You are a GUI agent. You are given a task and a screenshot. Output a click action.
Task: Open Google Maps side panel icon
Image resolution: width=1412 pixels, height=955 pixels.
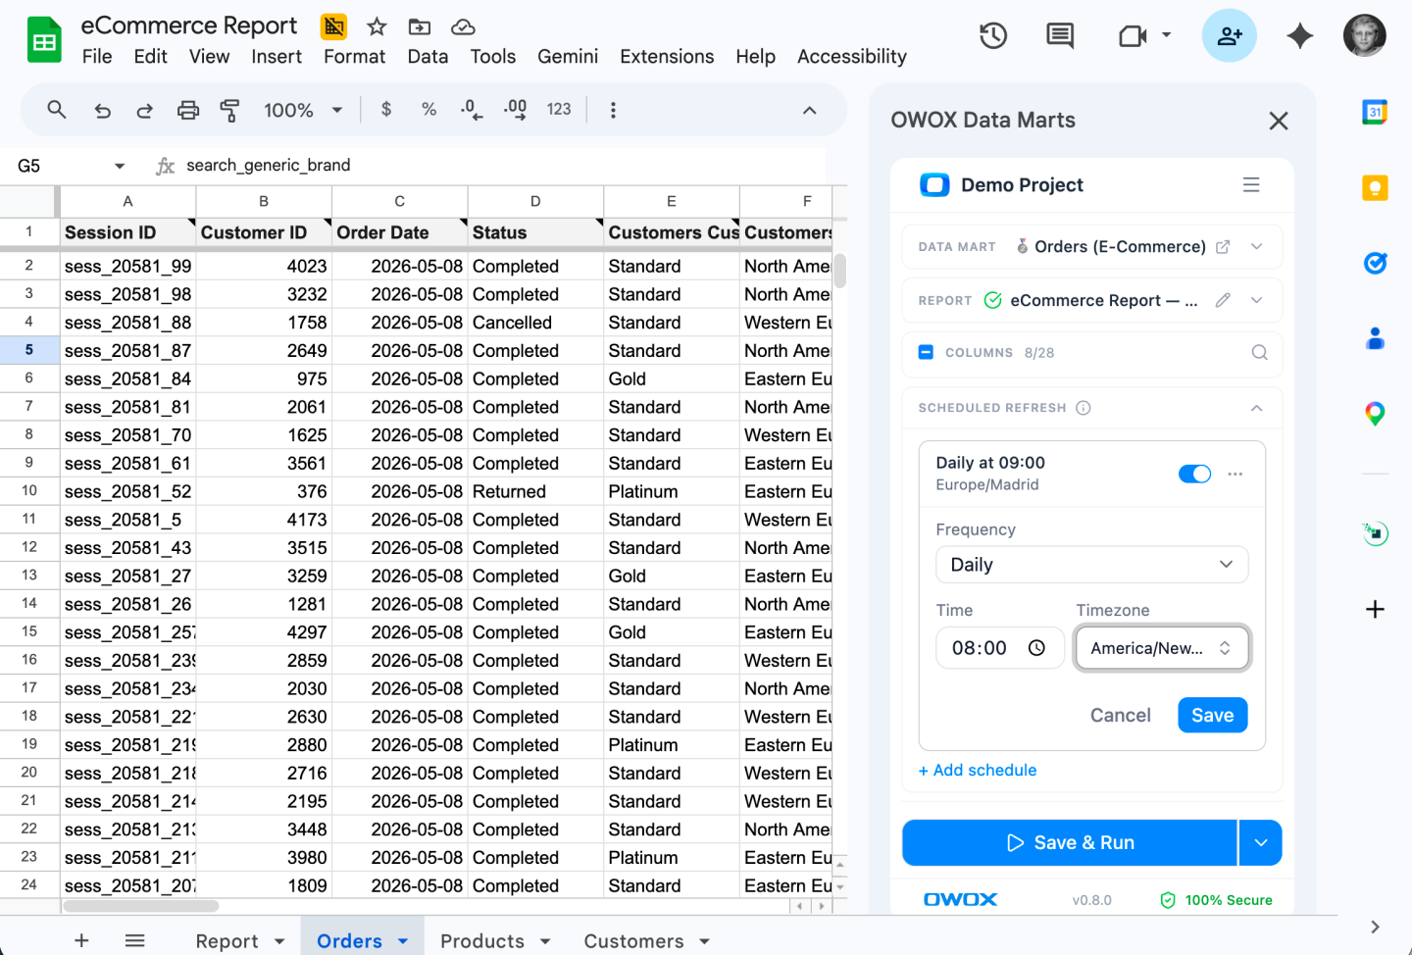coord(1375,414)
